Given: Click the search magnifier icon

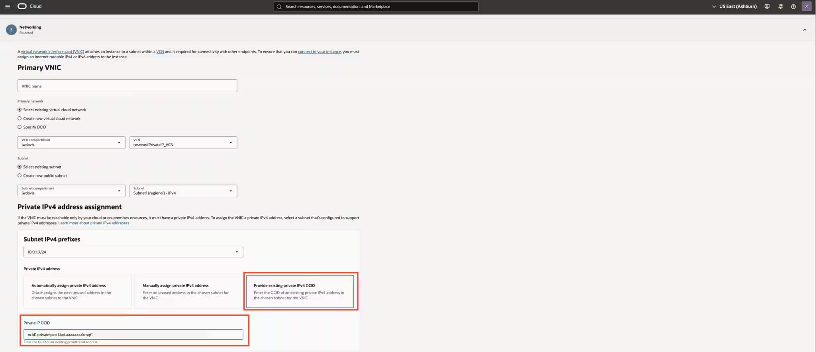Looking at the screenshot, I should (x=279, y=6).
